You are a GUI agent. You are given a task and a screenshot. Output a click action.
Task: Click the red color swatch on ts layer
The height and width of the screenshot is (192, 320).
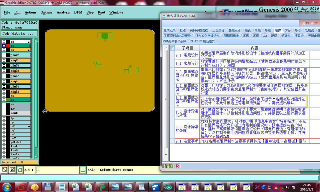pos(8,46)
